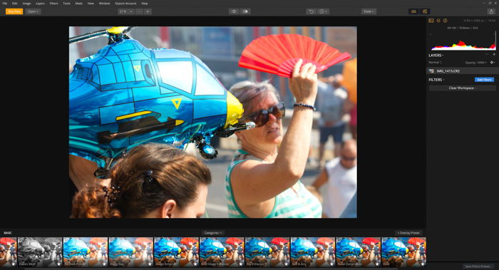The image size is (499, 270).
Task: Open the Edit menu
Action: [x=15, y=4]
